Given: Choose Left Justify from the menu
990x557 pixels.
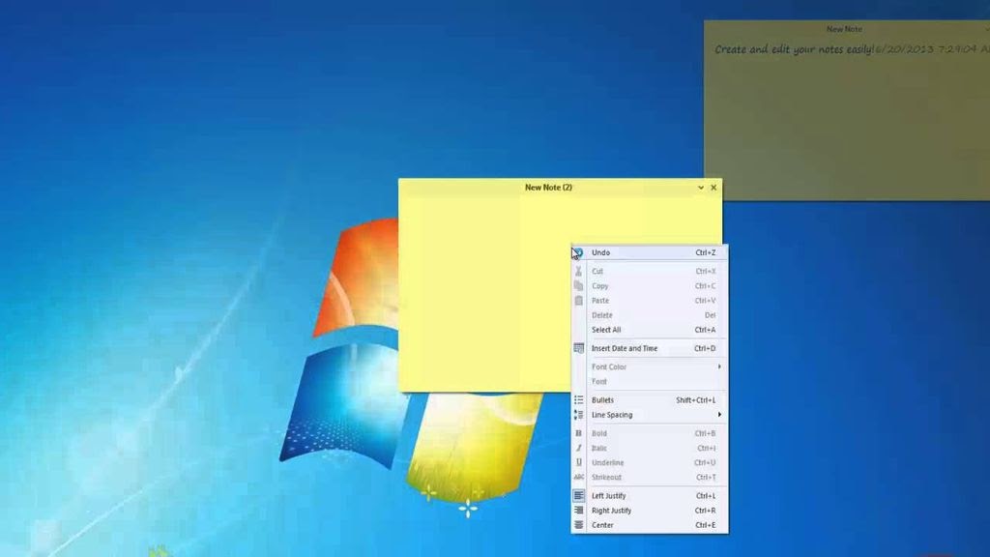Looking at the screenshot, I should [650, 496].
